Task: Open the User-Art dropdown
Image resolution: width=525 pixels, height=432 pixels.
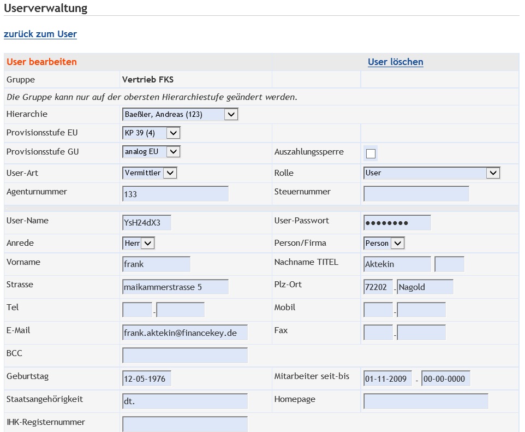Action: [150, 173]
